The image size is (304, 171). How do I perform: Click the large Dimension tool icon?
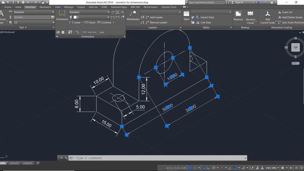pos(62,14)
